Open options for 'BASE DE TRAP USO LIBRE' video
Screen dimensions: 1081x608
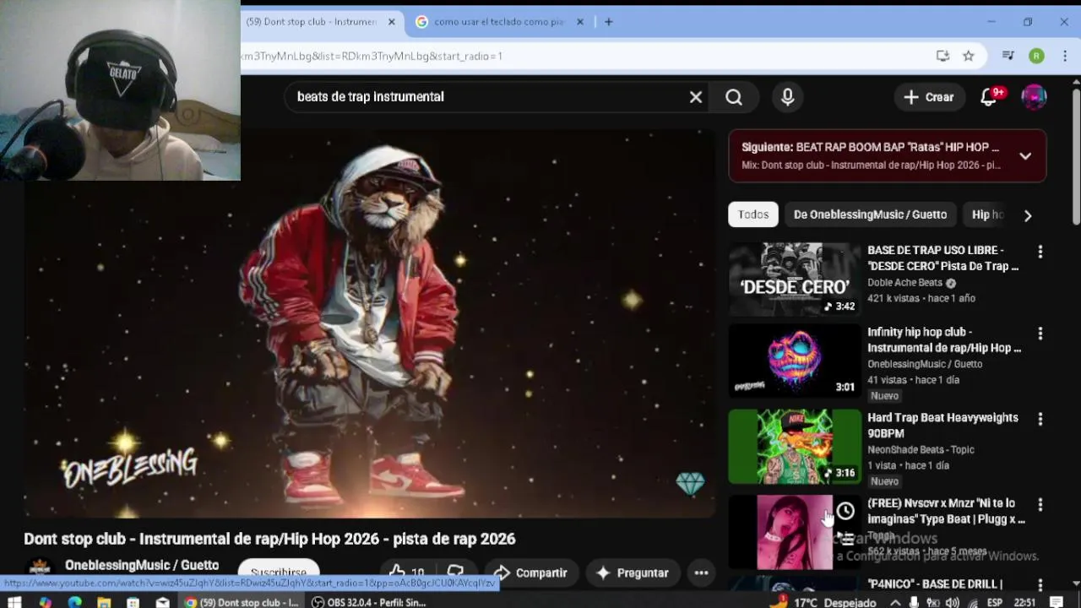coord(1040,252)
